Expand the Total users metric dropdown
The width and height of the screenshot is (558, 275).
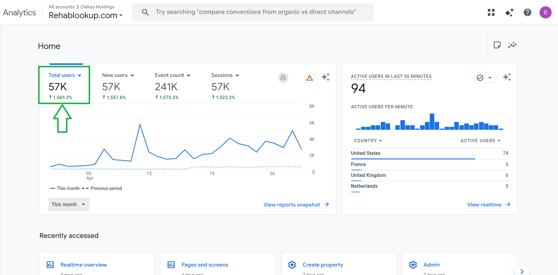coord(80,75)
